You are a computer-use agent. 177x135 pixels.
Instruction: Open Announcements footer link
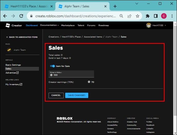click(134, 129)
